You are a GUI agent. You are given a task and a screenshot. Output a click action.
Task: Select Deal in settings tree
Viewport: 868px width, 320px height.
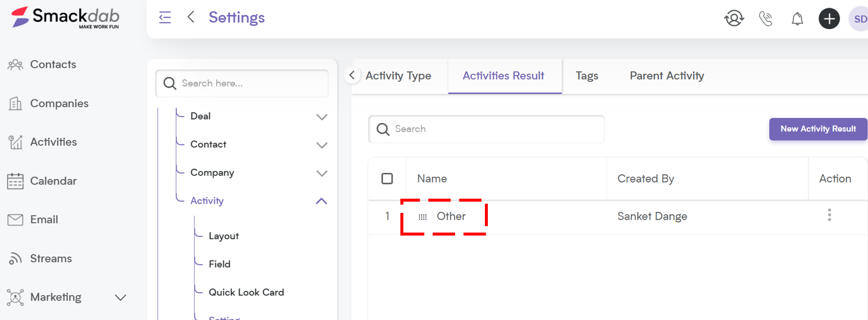[200, 116]
